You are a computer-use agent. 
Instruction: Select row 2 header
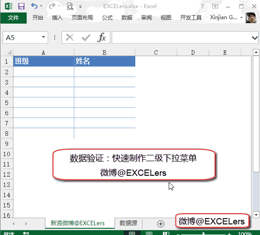[7, 72]
